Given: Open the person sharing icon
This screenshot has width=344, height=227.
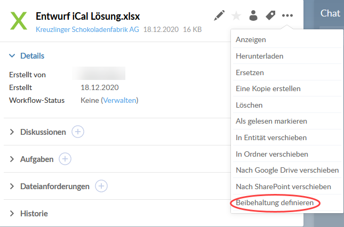Looking at the screenshot, I should pyautogui.click(x=253, y=15).
